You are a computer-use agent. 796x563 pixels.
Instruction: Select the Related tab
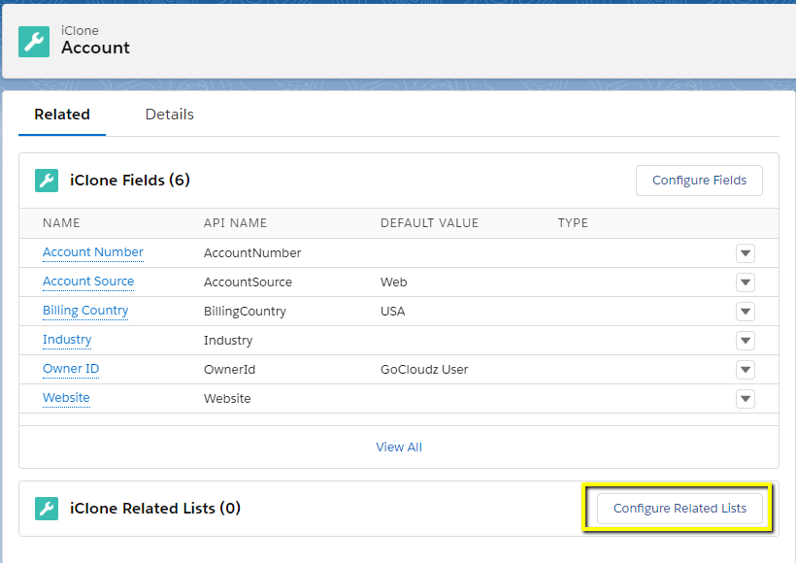pyautogui.click(x=62, y=115)
